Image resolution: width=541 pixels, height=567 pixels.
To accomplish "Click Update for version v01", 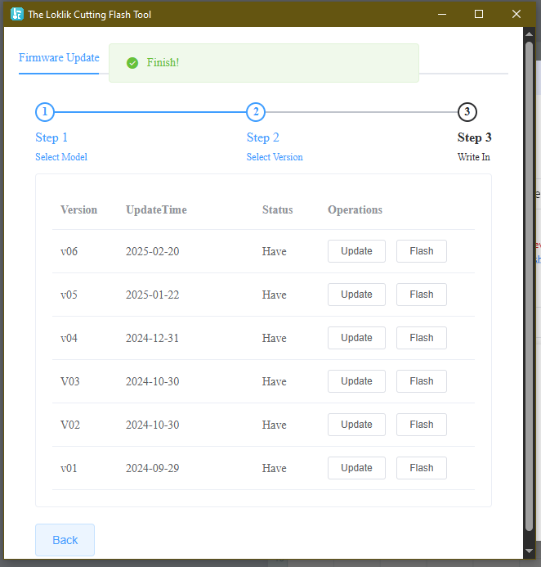I will (x=356, y=468).
